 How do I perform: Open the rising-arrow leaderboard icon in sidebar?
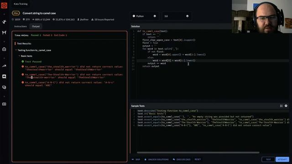(4, 66)
